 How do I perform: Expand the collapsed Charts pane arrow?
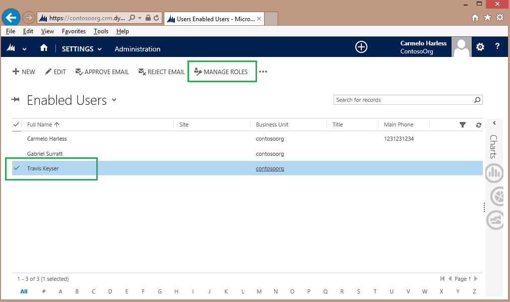pyautogui.click(x=494, y=123)
